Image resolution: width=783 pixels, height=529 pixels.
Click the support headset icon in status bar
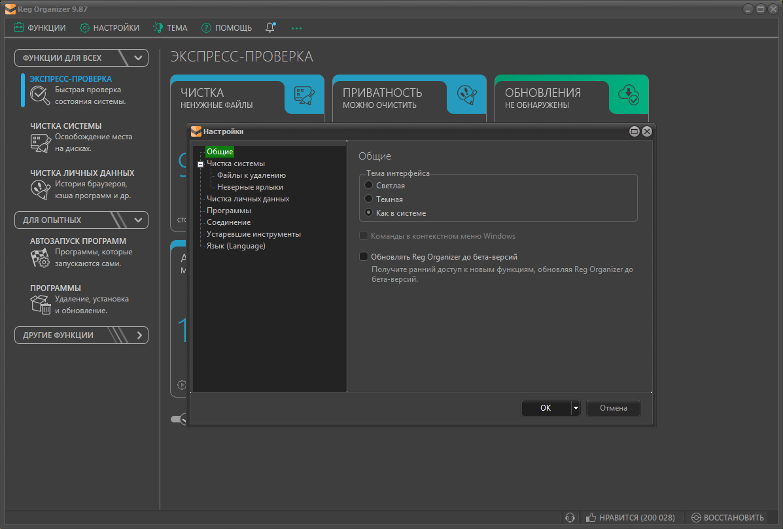pos(570,517)
